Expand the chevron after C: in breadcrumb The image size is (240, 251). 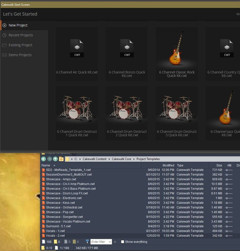pyautogui.click(x=80, y=159)
